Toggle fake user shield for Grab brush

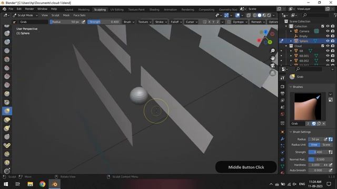(314, 124)
